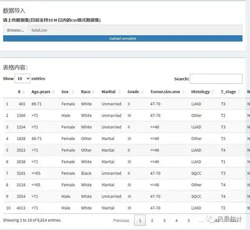Click Grade II cell in row 5

[128, 150]
